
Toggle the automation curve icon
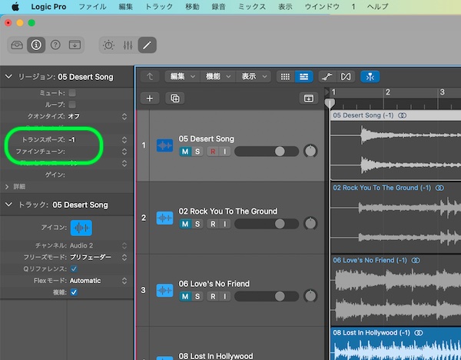click(327, 77)
